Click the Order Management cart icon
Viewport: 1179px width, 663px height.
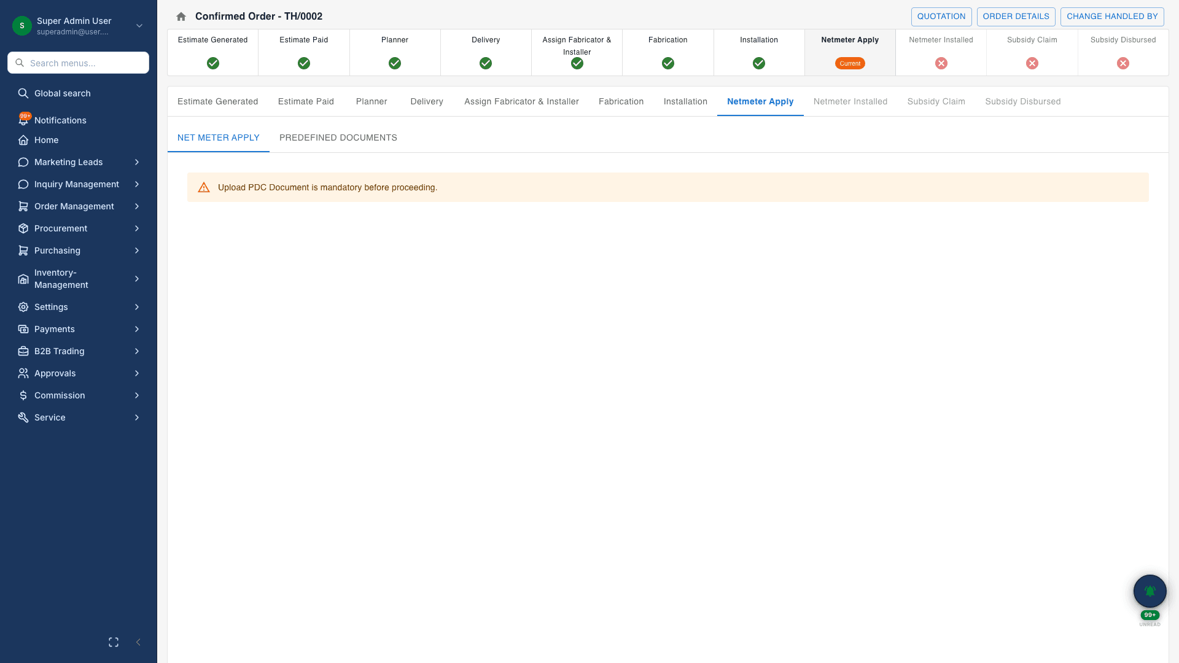tap(23, 206)
